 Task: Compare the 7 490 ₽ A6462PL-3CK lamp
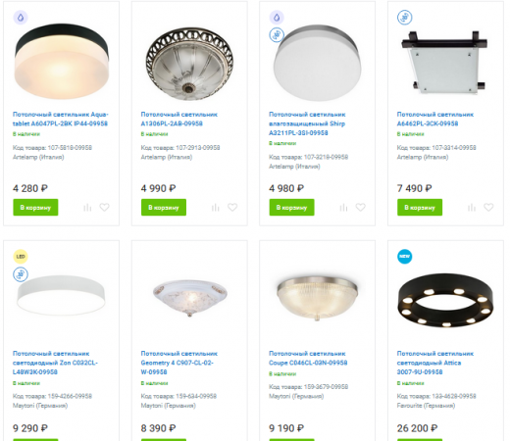472,208
